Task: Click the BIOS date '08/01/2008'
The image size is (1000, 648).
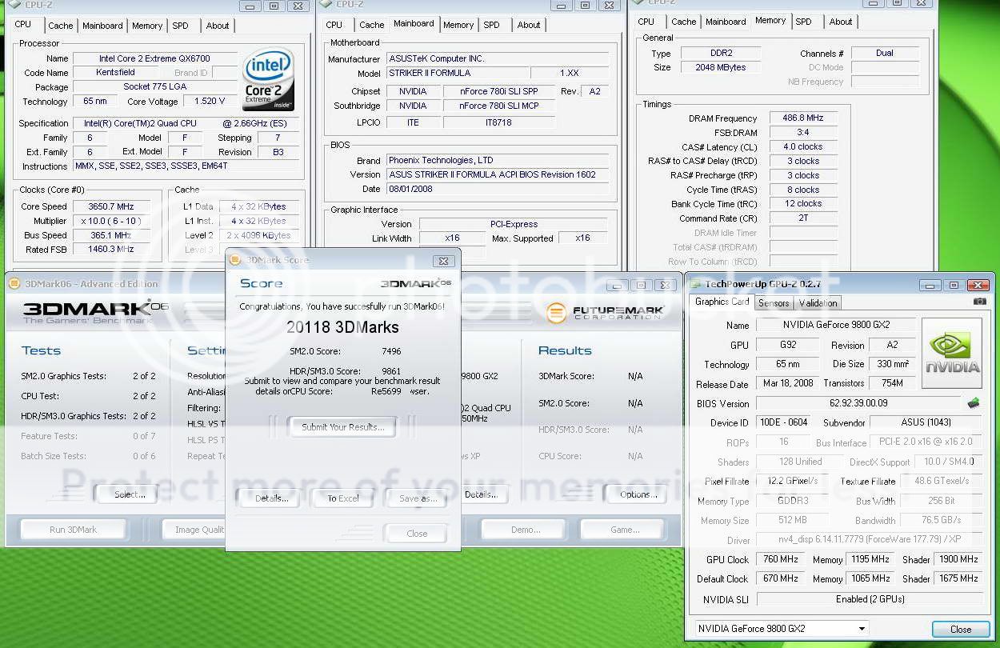Action: [498, 189]
